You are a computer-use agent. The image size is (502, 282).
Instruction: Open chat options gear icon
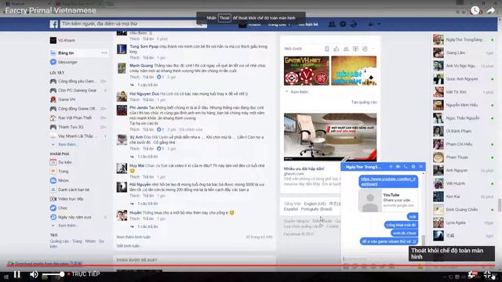point(413,167)
